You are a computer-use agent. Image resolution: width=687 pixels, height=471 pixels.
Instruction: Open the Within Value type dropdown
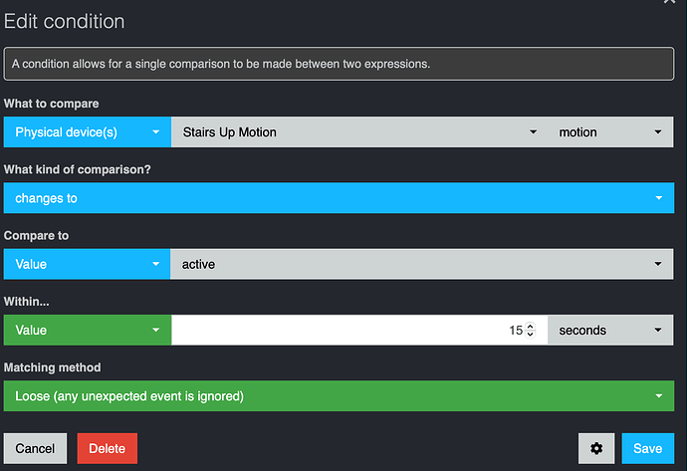click(88, 330)
